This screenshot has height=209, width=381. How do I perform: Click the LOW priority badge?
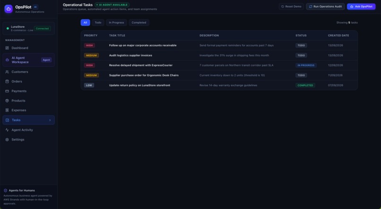coord(89,85)
